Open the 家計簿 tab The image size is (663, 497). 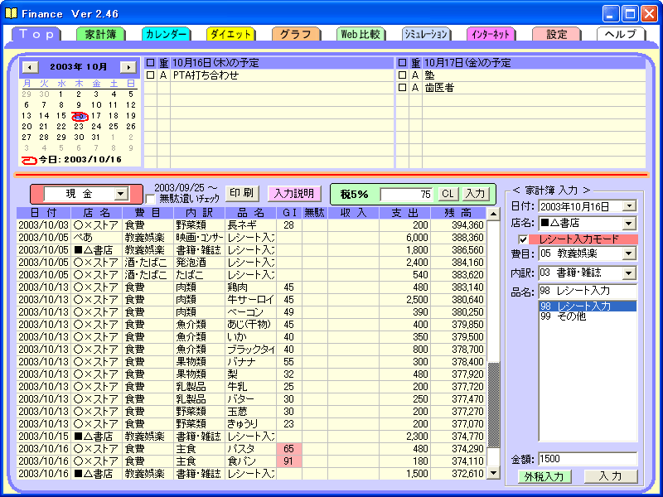click(100, 34)
